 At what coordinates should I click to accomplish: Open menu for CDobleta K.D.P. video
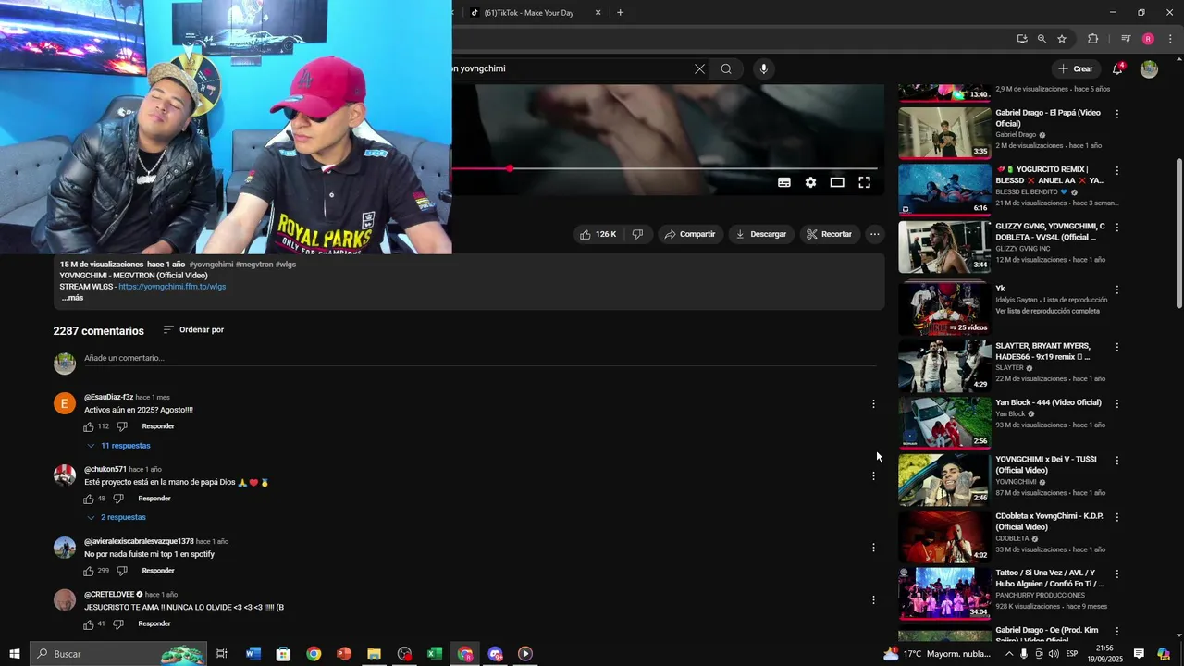click(x=1117, y=517)
